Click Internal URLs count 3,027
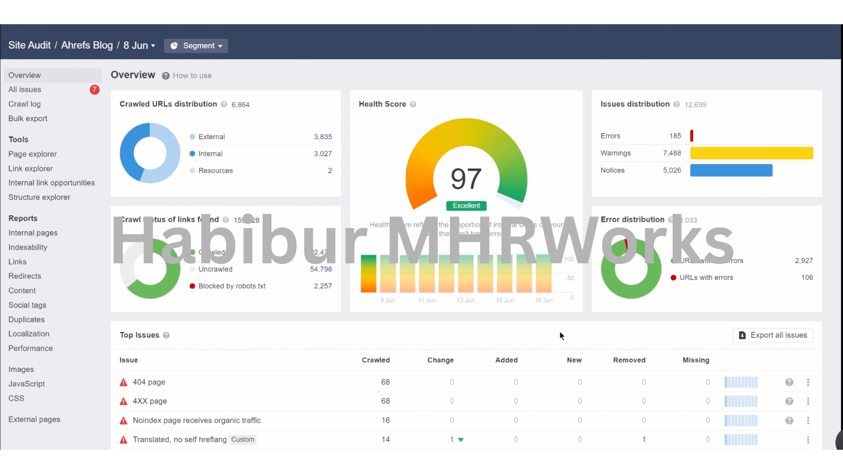 click(322, 154)
